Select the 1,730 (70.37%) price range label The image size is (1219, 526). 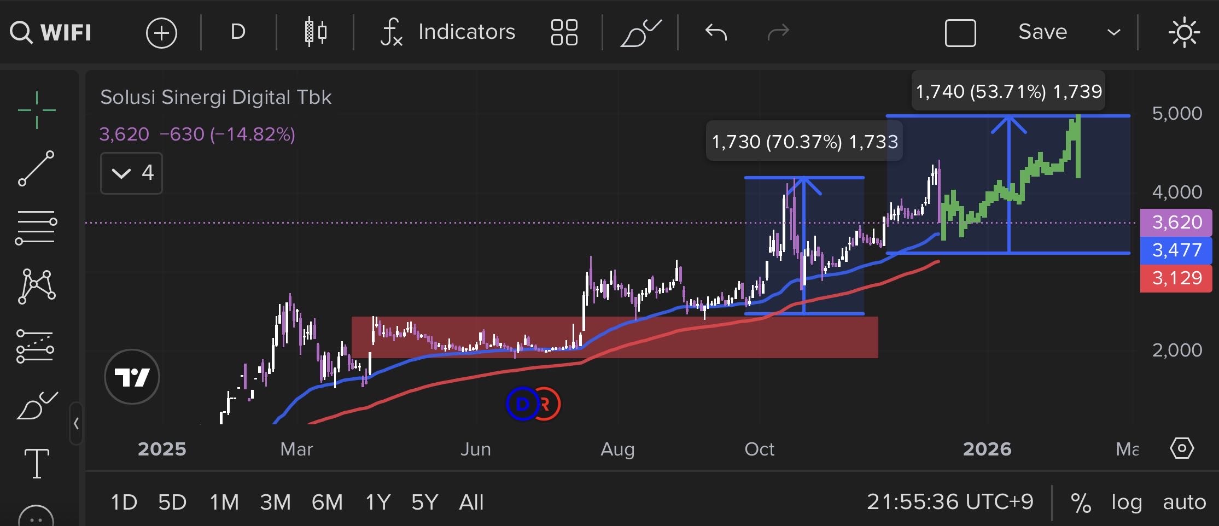(804, 142)
